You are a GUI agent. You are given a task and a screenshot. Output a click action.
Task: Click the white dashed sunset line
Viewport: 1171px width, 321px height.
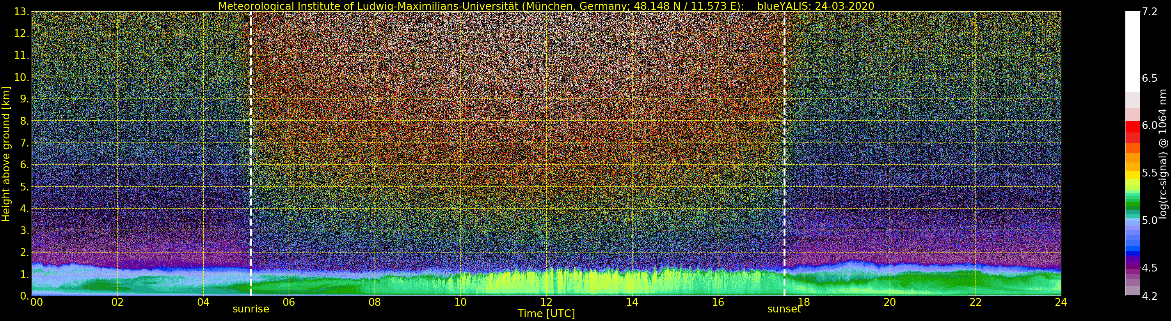click(784, 153)
